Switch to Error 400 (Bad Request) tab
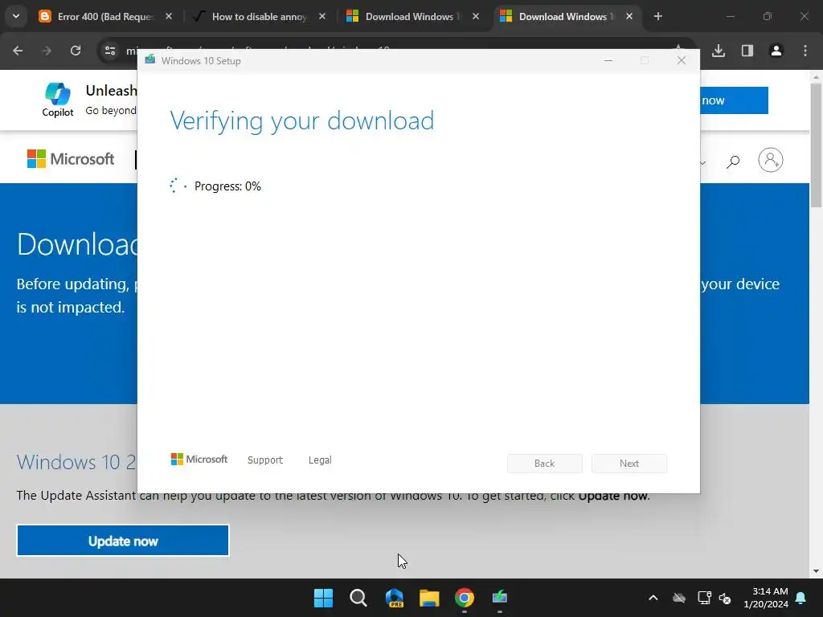Screen dimensions: 823x617 coord(105,16)
